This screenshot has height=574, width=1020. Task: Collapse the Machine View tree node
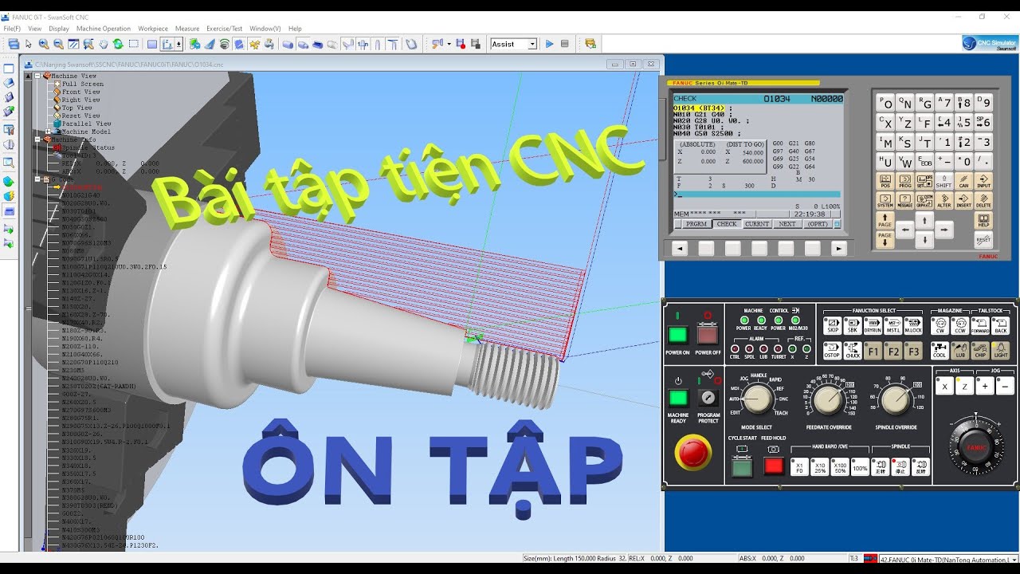37,76
